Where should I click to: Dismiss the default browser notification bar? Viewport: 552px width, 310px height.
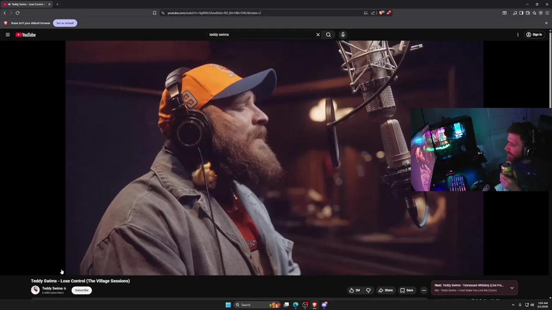pos(546,23)
